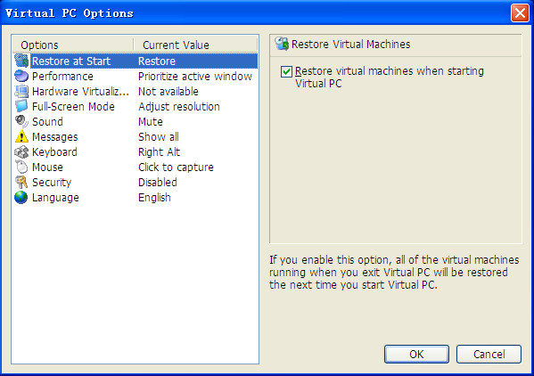Select the Security row label
Viewport: 534px width, 376px height.
[52, 183]
